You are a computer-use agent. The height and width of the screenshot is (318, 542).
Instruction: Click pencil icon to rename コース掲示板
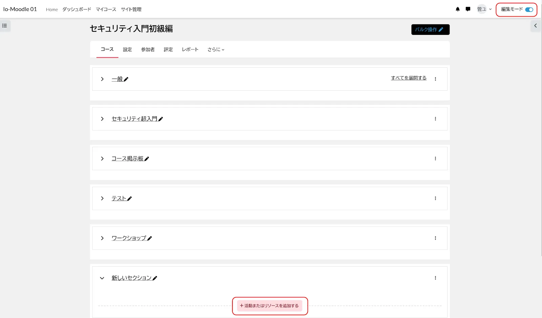click(x=147, y=159)
